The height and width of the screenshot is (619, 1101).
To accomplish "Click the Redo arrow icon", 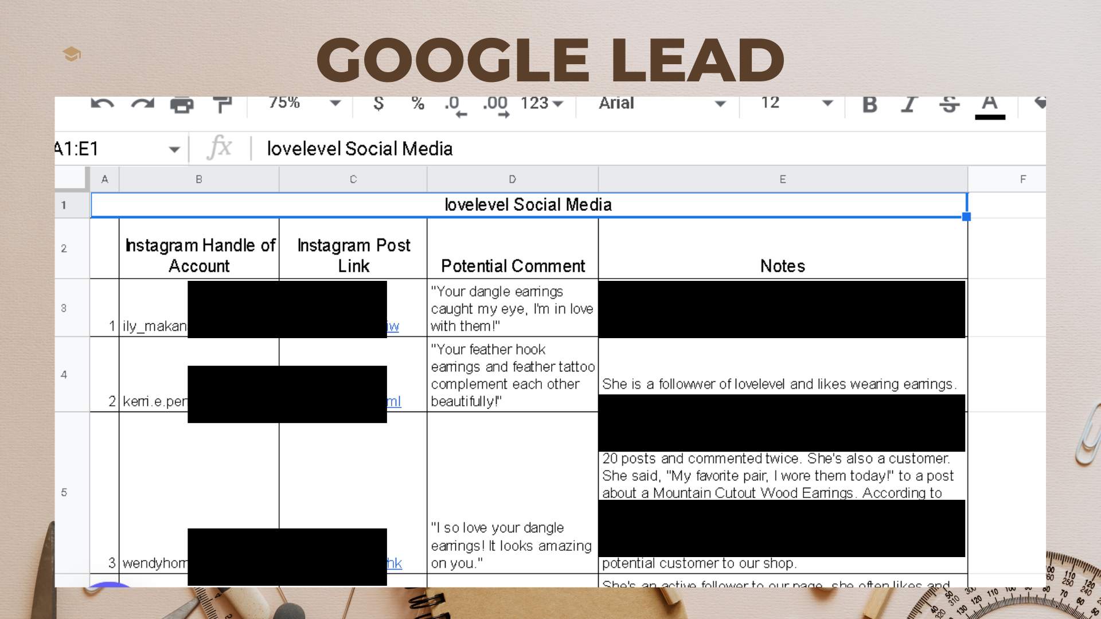I will click(x=142, y=104).
